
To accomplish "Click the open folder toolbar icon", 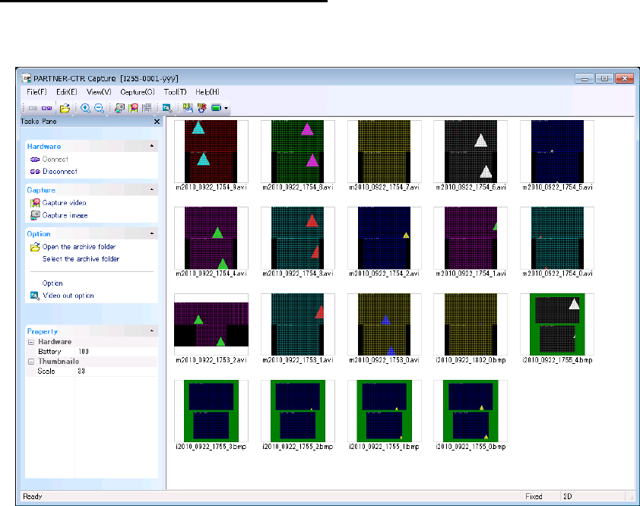I will click(x=65, y=109).
